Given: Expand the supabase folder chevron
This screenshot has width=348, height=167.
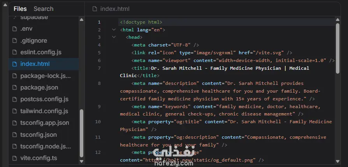Looking at the screenshot, I should tap(15, 17).
